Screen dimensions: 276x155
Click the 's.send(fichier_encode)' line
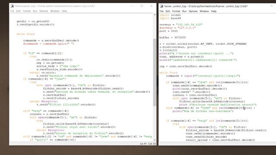(x=61, y=98)
